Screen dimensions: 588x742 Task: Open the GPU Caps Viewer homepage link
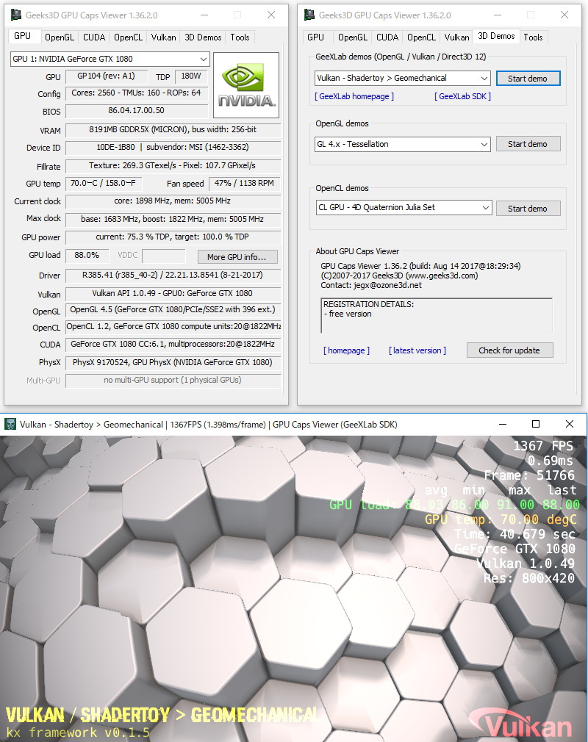pos(346,350)
